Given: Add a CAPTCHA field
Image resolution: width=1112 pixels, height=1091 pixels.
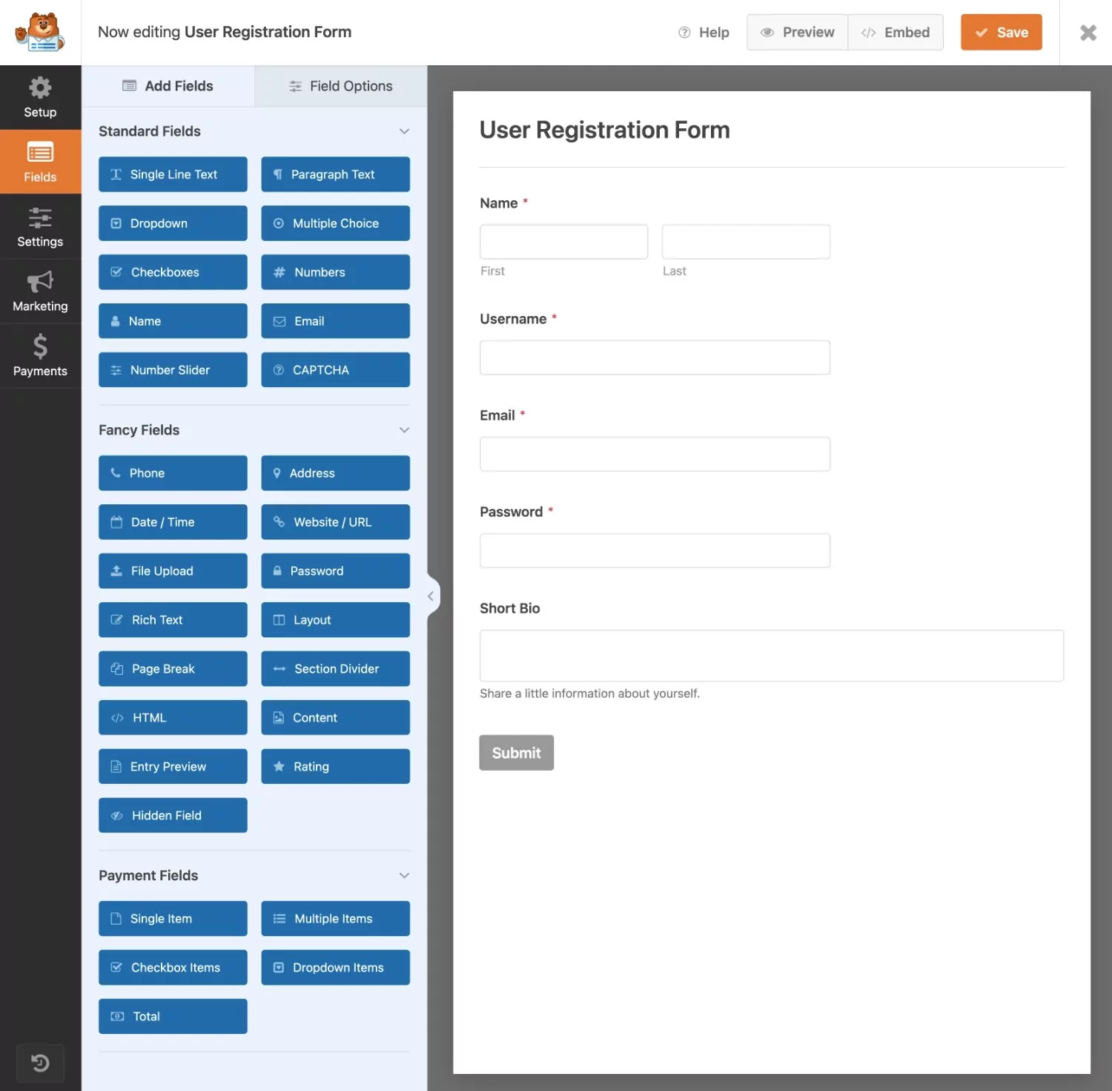Looking at the screenshot, I should pos(336,370).
